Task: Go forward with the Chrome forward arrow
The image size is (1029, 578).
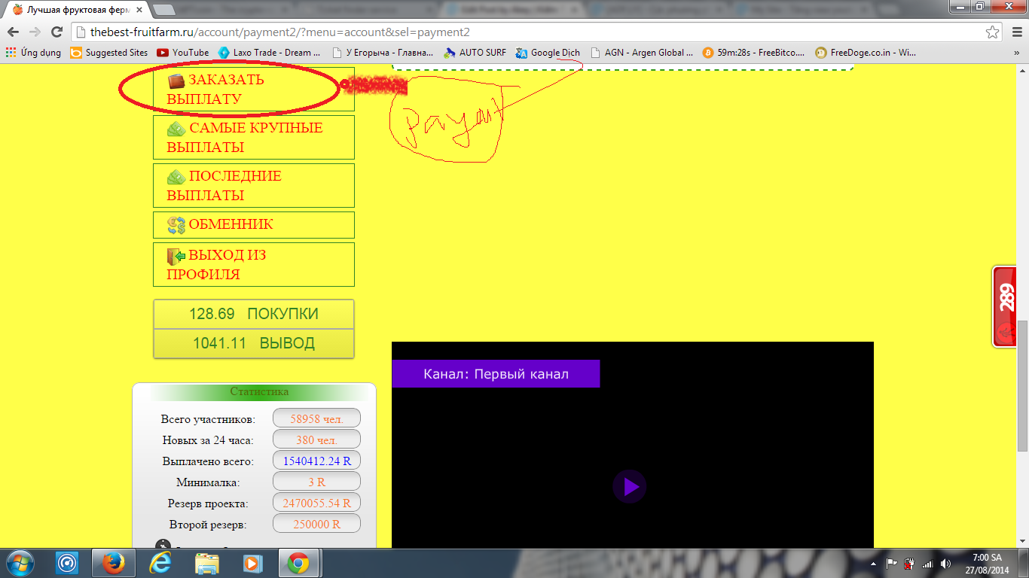Action: click(x=35, y=32)
